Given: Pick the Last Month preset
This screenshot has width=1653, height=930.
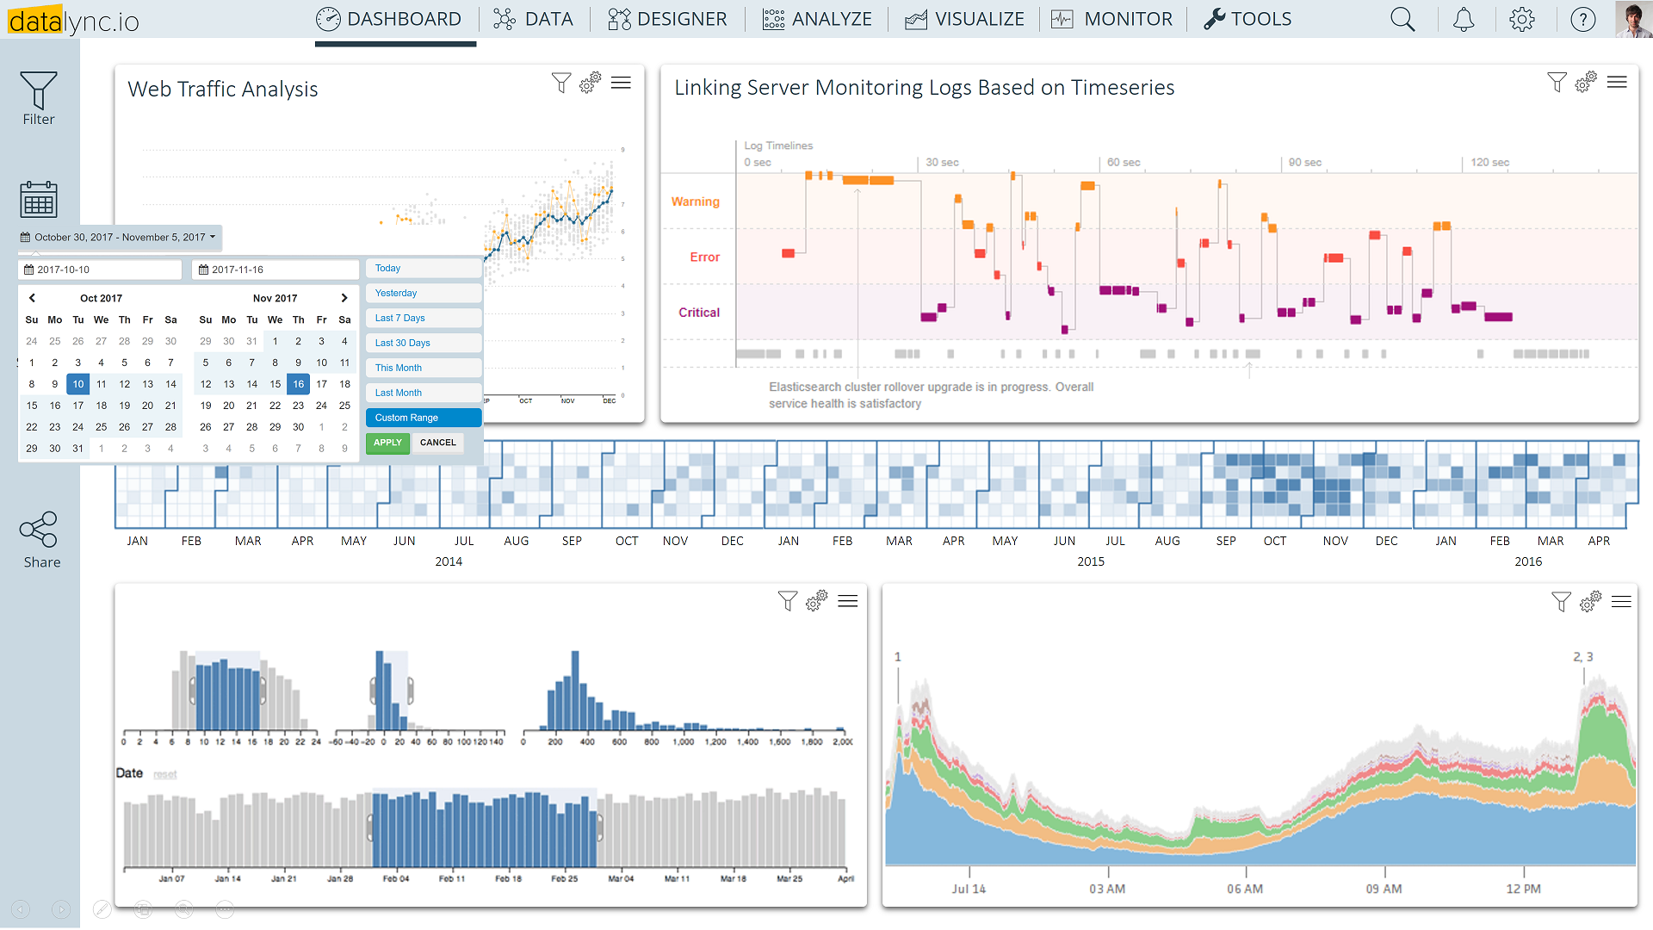Looking at the screenshot, I should pyautogui.click(x=423, y=393).
